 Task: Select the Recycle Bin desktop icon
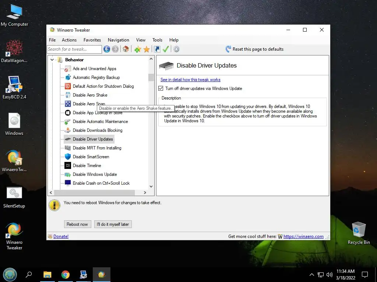[x=359, y=233]
